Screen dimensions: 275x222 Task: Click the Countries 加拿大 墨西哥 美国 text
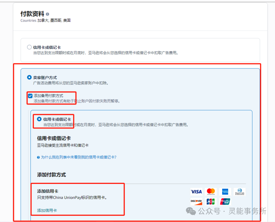click(45, 20)
